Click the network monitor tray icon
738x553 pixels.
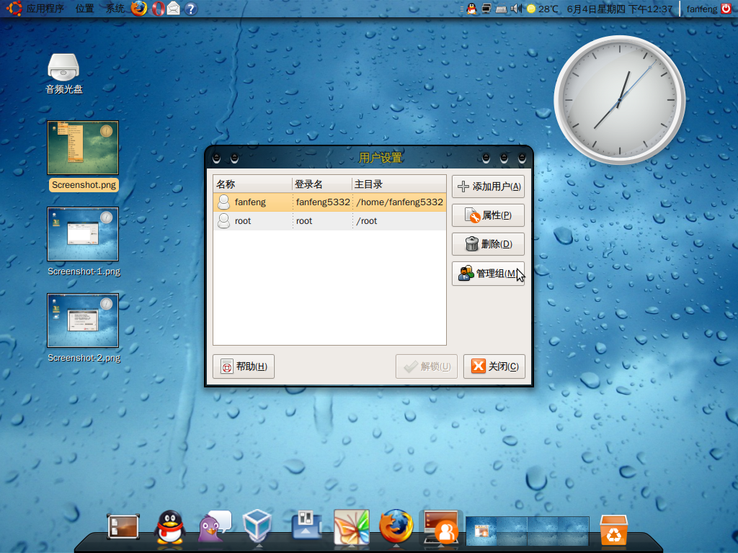(486, 9)
